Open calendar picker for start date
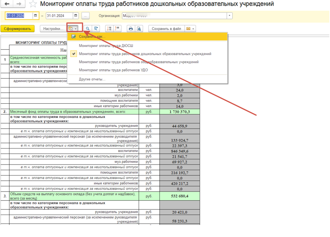This screenshot has height=237, width=330. tap(35, 16)
